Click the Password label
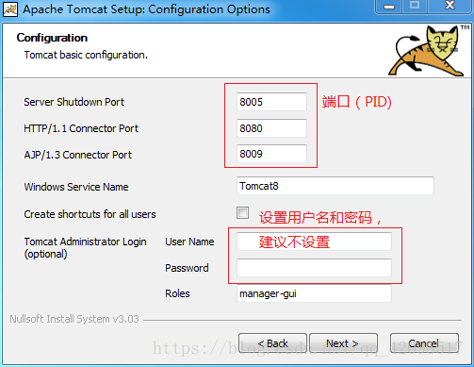 [187, 268]
